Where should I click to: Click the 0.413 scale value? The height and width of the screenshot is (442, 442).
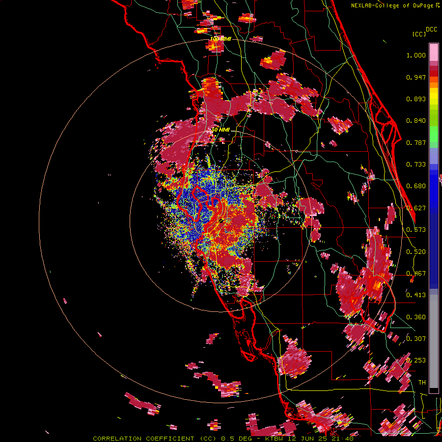pos(416,295)
